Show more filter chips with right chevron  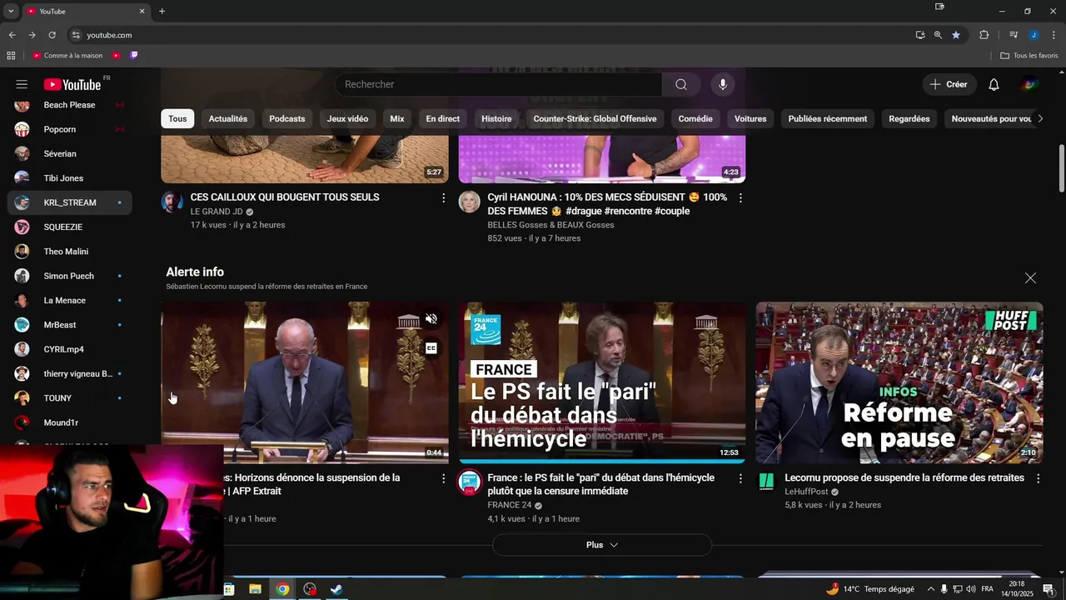[x=1039, y=118]
